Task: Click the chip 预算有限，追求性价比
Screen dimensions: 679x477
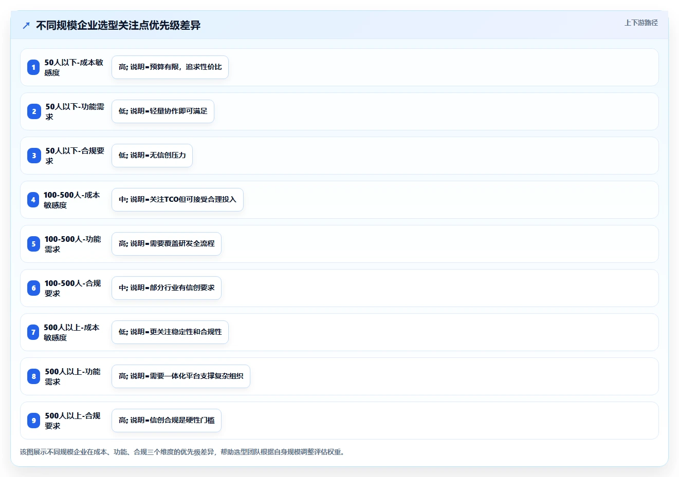Action: 170,67
